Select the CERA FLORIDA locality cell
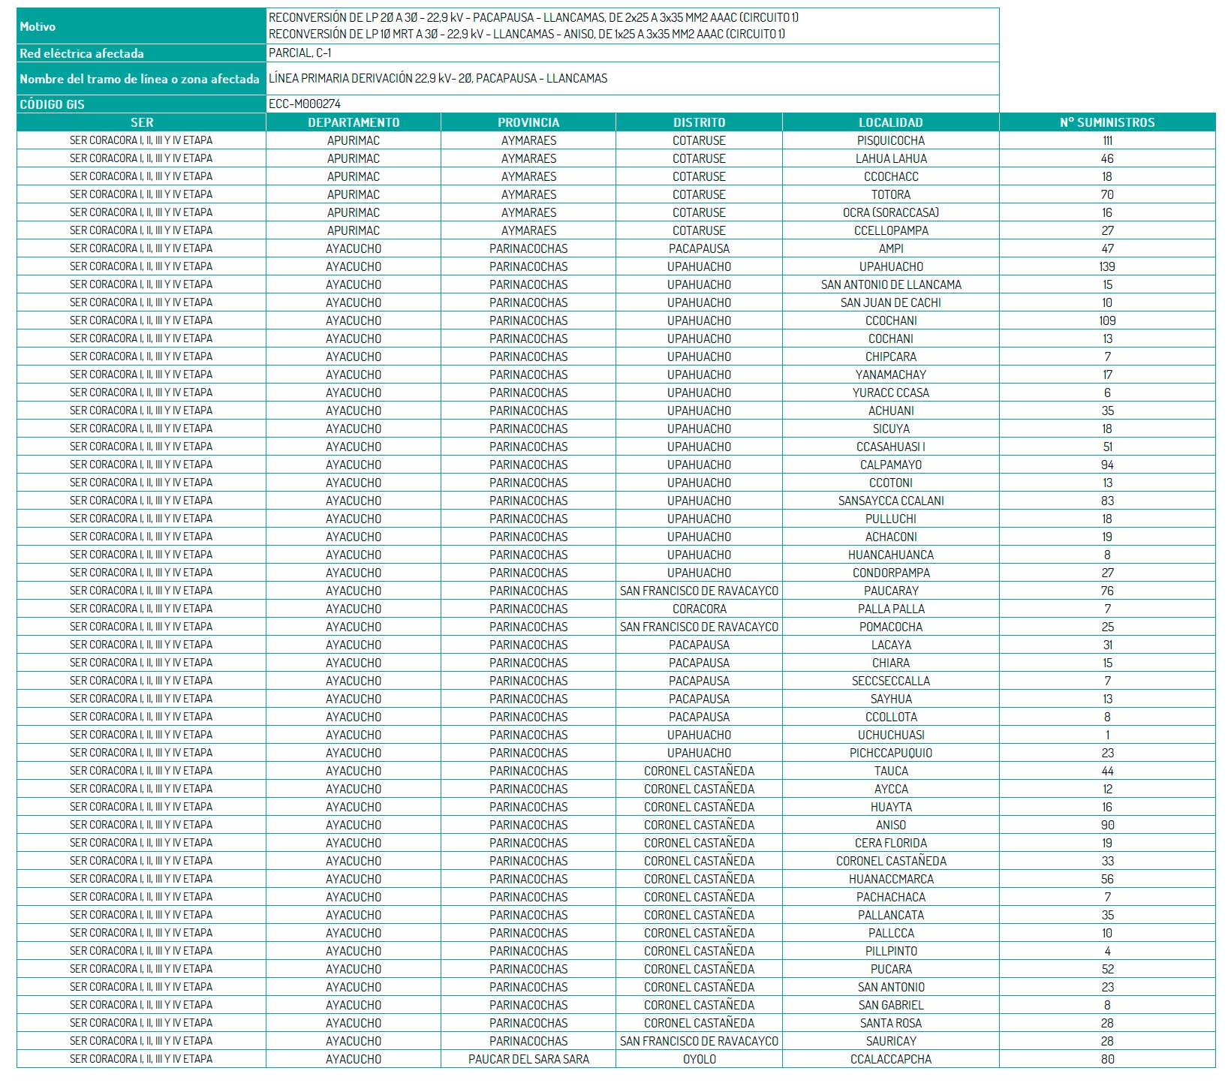 pos(891,843)
